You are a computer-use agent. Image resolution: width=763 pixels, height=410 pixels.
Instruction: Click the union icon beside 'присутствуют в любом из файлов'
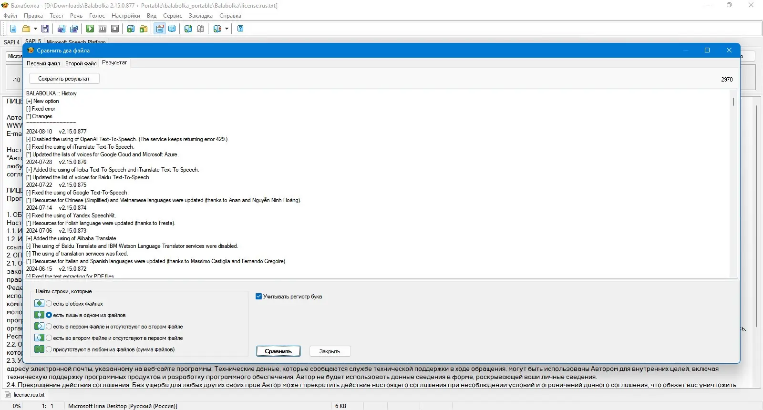(39, 349)
